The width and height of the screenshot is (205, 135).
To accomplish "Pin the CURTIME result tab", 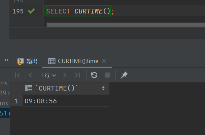I will coord(124,75).
